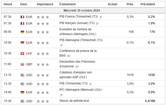Click the Mercredi 30 octobre 2024 date row

click(83, 10)
